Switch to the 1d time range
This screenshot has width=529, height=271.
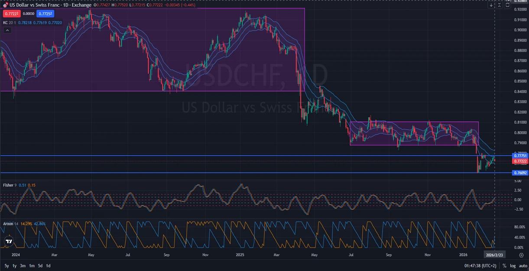coord(48,265)
